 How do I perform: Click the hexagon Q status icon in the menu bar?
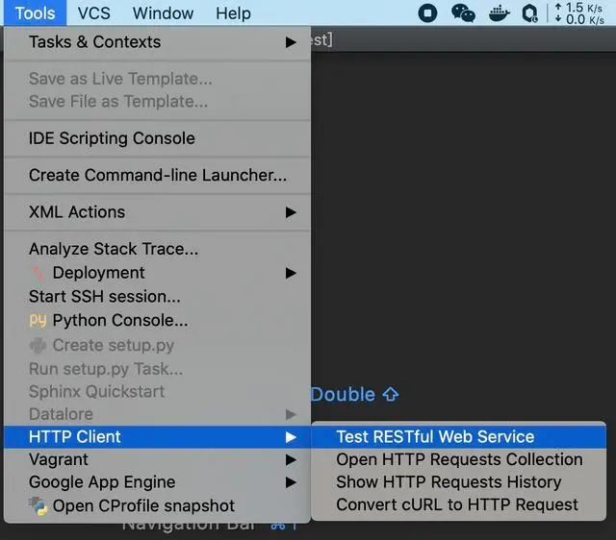coord(529,12)
